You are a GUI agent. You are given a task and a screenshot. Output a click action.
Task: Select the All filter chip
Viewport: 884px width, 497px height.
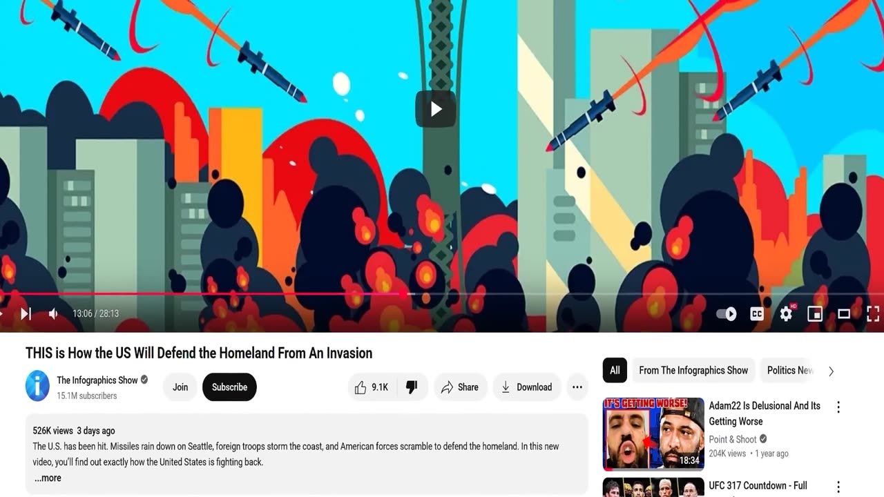tap(615, 371)
